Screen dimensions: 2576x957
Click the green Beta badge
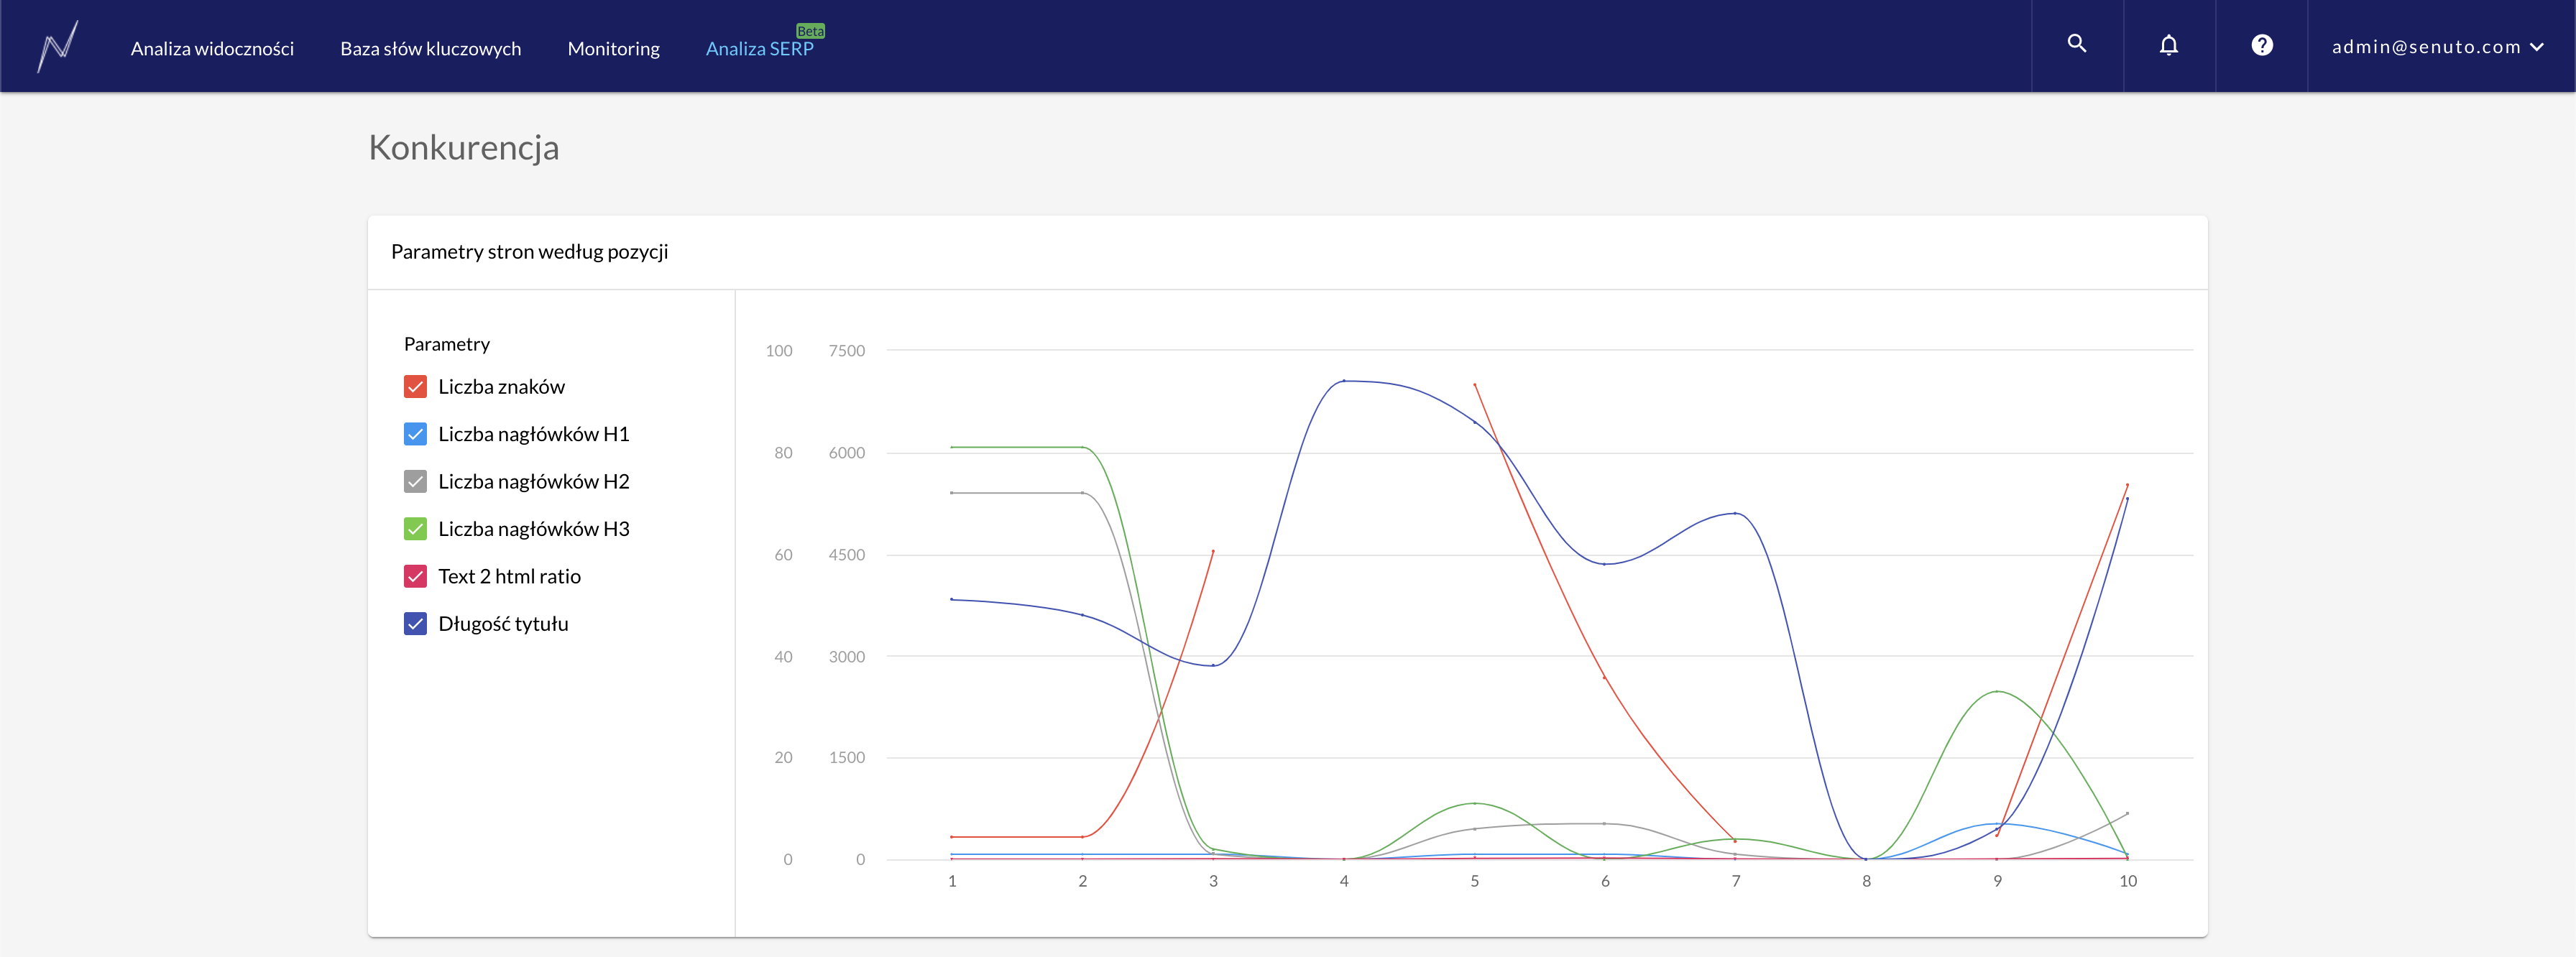[810, 31]
